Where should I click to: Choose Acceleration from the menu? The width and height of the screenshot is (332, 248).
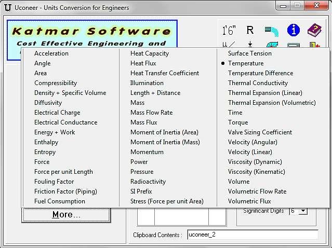click(51, 53)
